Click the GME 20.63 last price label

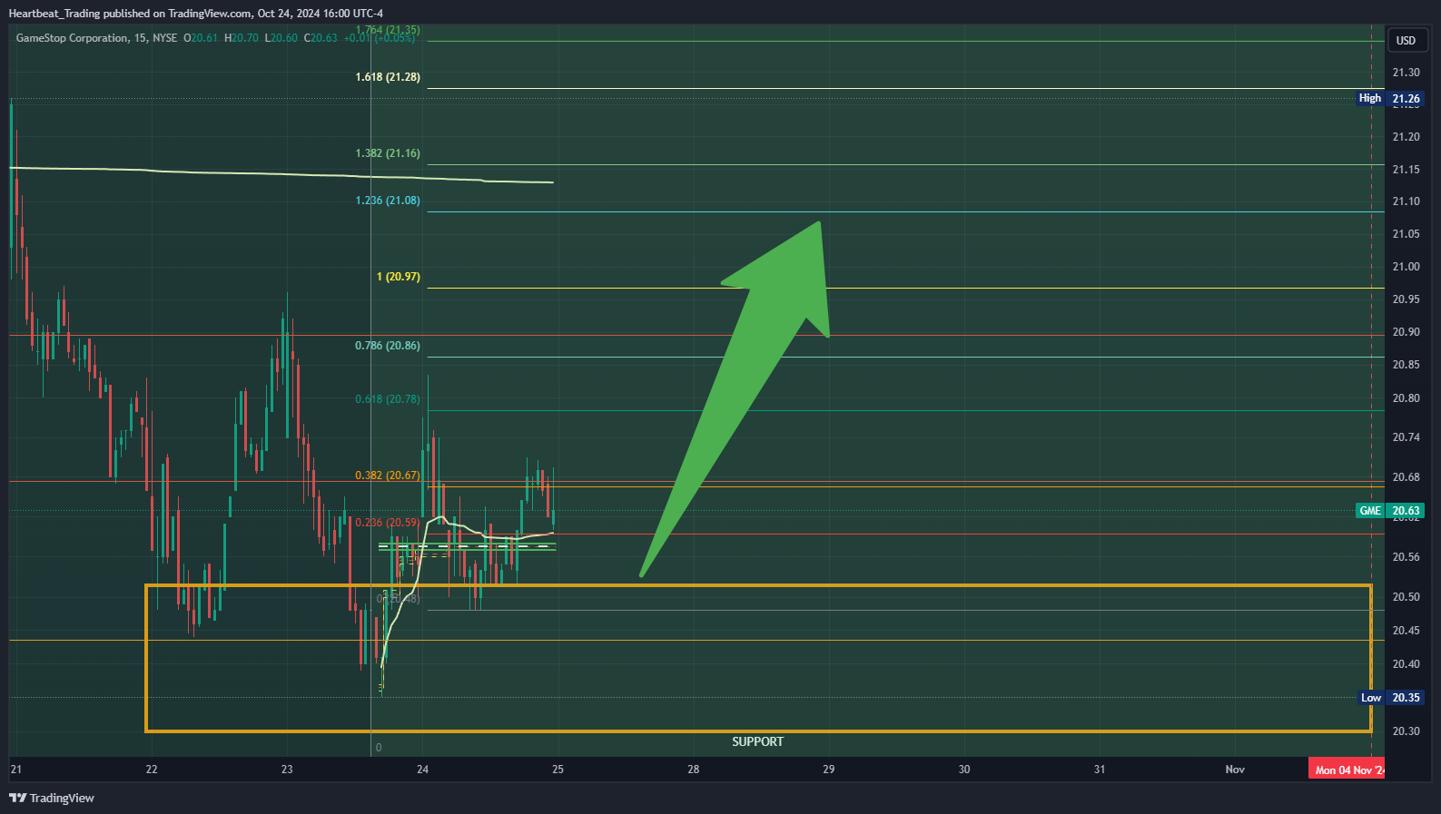point(1389,511)
